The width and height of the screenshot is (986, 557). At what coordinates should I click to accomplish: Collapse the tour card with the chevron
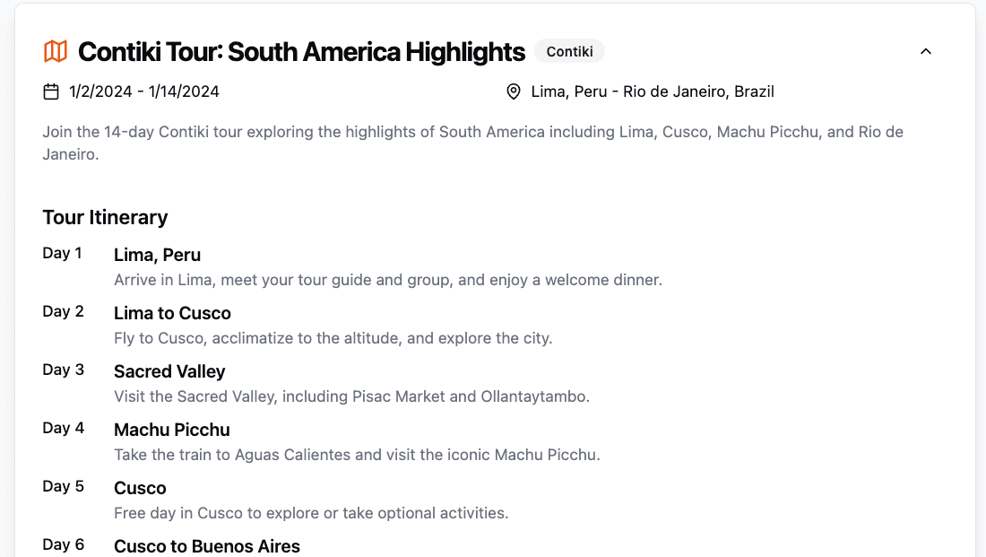pyautogui.click(x=926, y=52)
